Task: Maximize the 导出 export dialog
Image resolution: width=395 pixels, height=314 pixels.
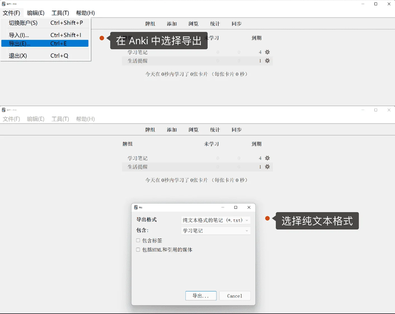Action: coord(236,207)
